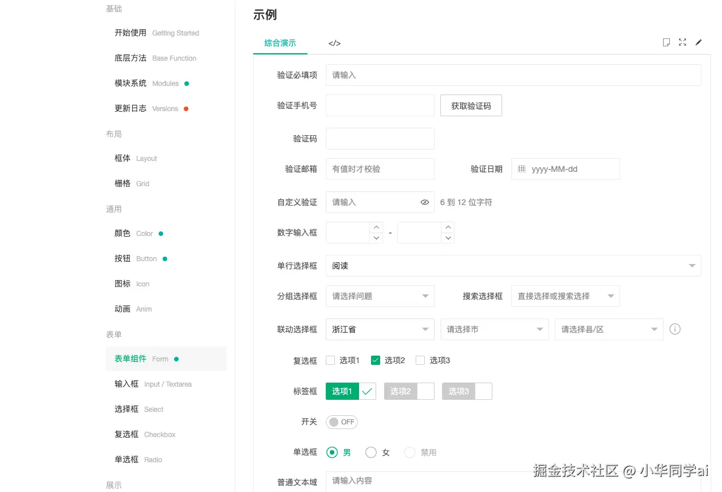
Task: Turn on the OFF switch
Action: point(342,422)
